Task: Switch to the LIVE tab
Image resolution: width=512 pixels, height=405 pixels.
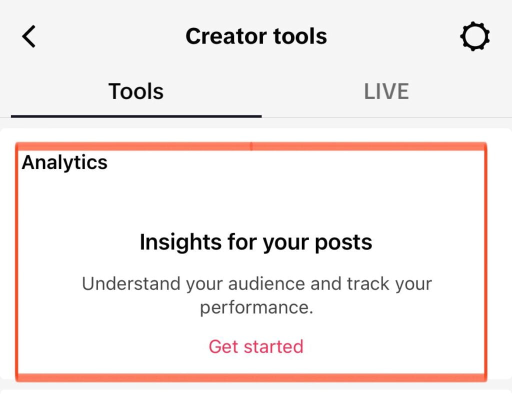Action: [x=386, y=91]
